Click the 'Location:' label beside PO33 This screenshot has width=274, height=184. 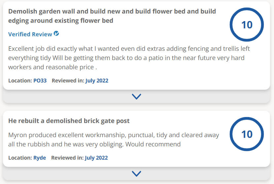(20, 80)
